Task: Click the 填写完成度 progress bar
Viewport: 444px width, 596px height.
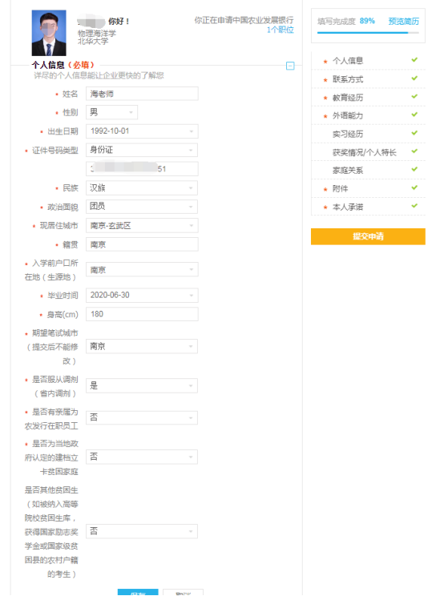Action: tap(368, 33)
